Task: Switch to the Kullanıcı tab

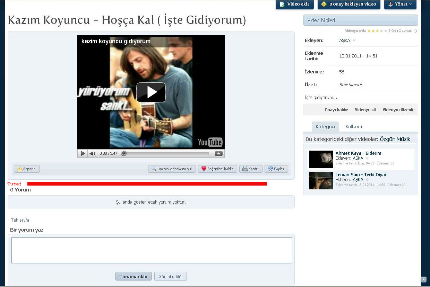Action: tap(354, 127)
